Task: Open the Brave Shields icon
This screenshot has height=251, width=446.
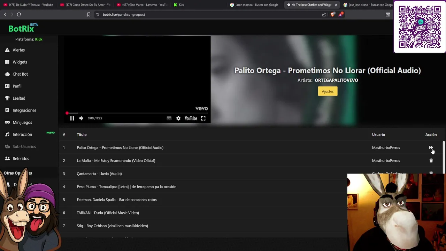Action: [x=332, y=14]
